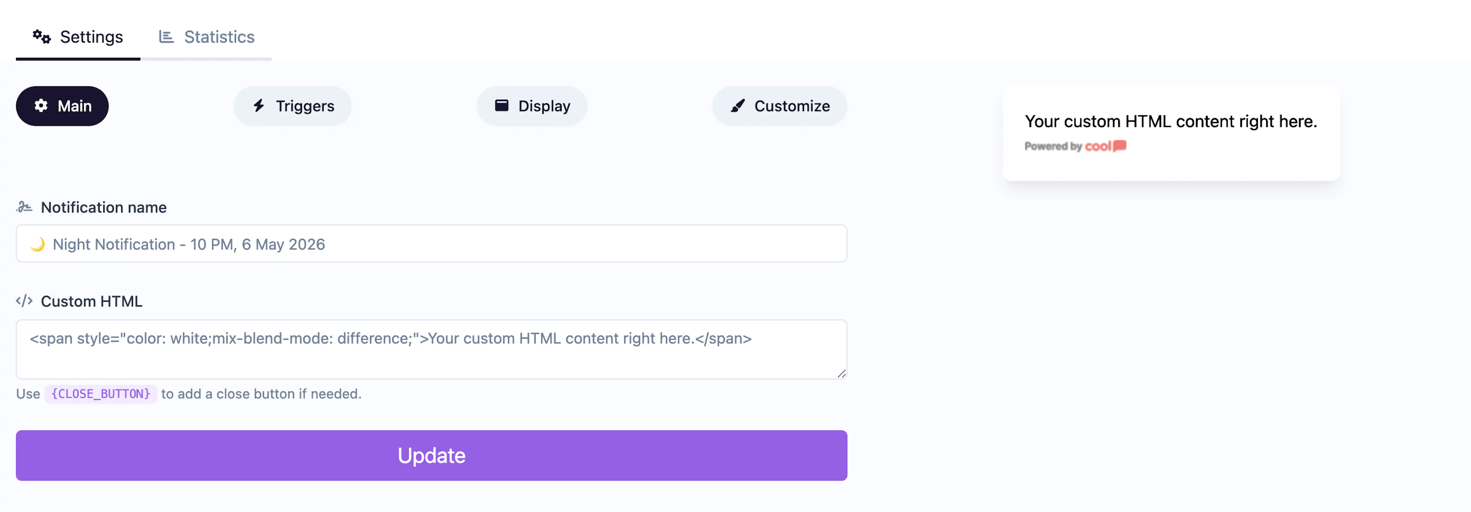1471x512 pixels.
Task: Click the Statistics bar chart icon
Action: pyautogui.click(x=166, y=36)
